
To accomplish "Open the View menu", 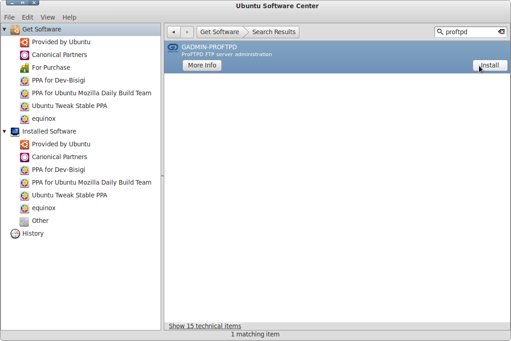I will (47, 17).
